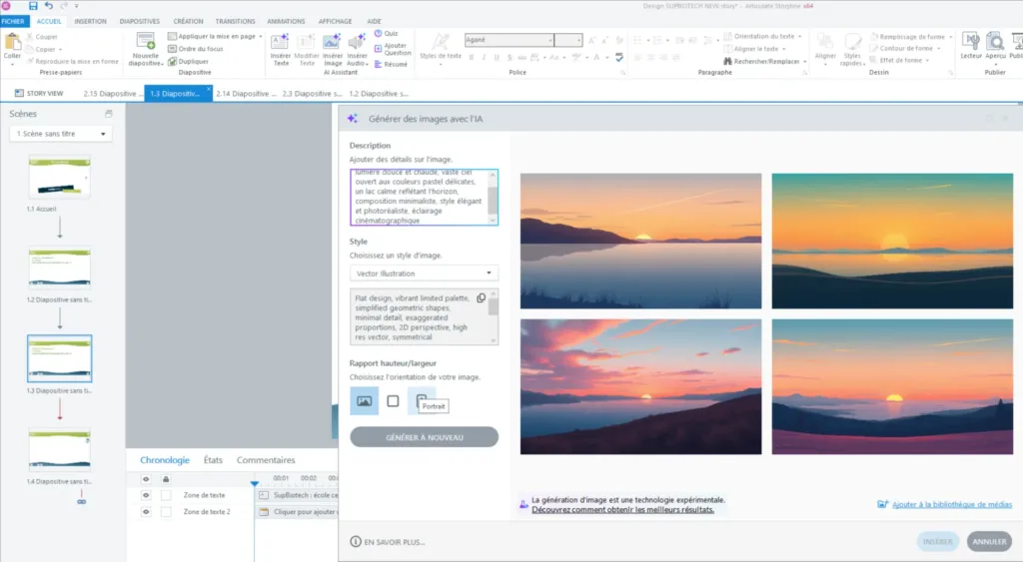
Task: Choose the square aspect ratio option
Action: 393,400
